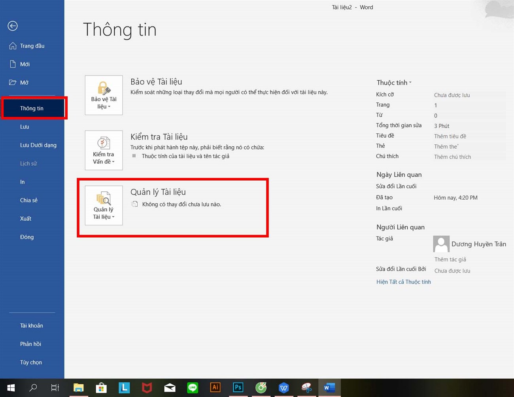Open Microsoft Store from the taskbar
The width and height of the screenshot is (514, 397).
click(x=101, y=388)
